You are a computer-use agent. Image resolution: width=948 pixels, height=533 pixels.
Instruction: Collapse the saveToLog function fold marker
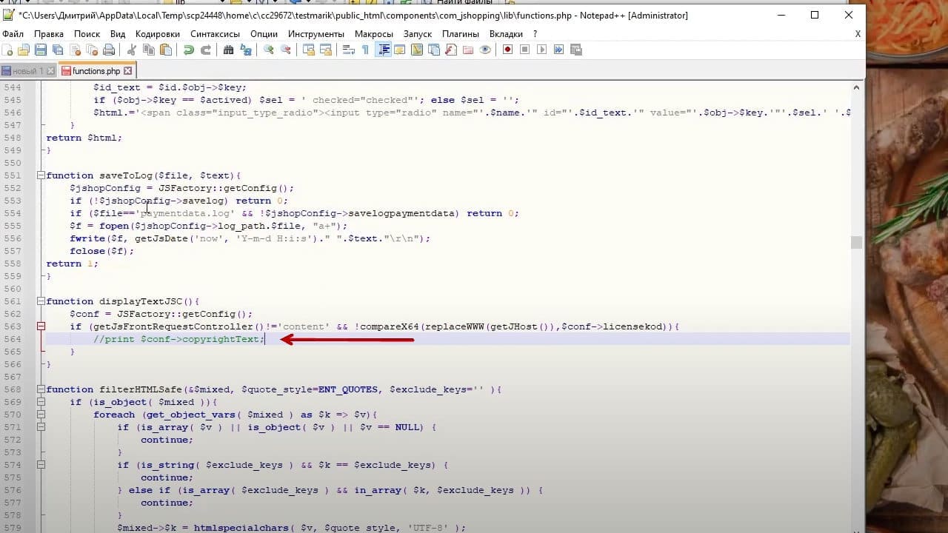[x=41, y=175]
